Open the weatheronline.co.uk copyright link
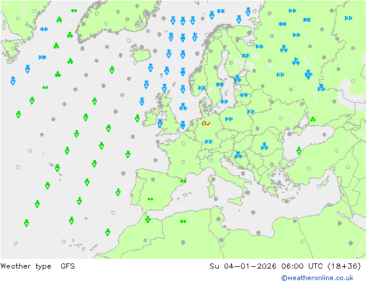 [x=318, y=278]
